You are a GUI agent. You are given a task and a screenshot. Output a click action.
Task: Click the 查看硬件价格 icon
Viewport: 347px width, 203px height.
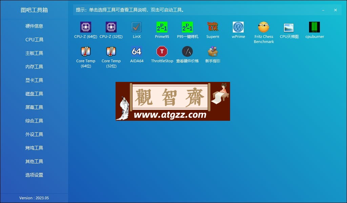[187, 51]
